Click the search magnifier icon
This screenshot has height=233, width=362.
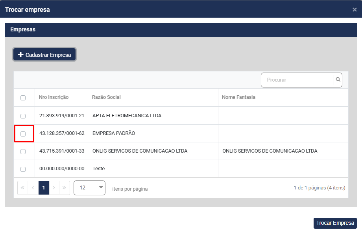[338, 80]
